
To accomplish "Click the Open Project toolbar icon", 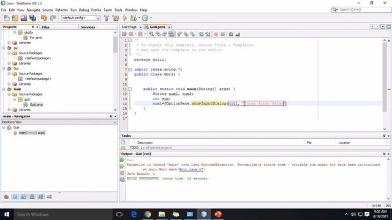I will (x=24, y=18).
